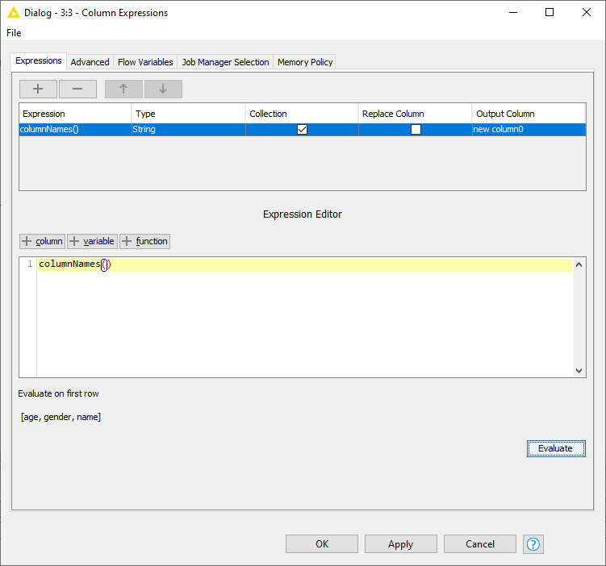Enable the Replace Column checkbox
606x566 pixels.
pos(416,129)
